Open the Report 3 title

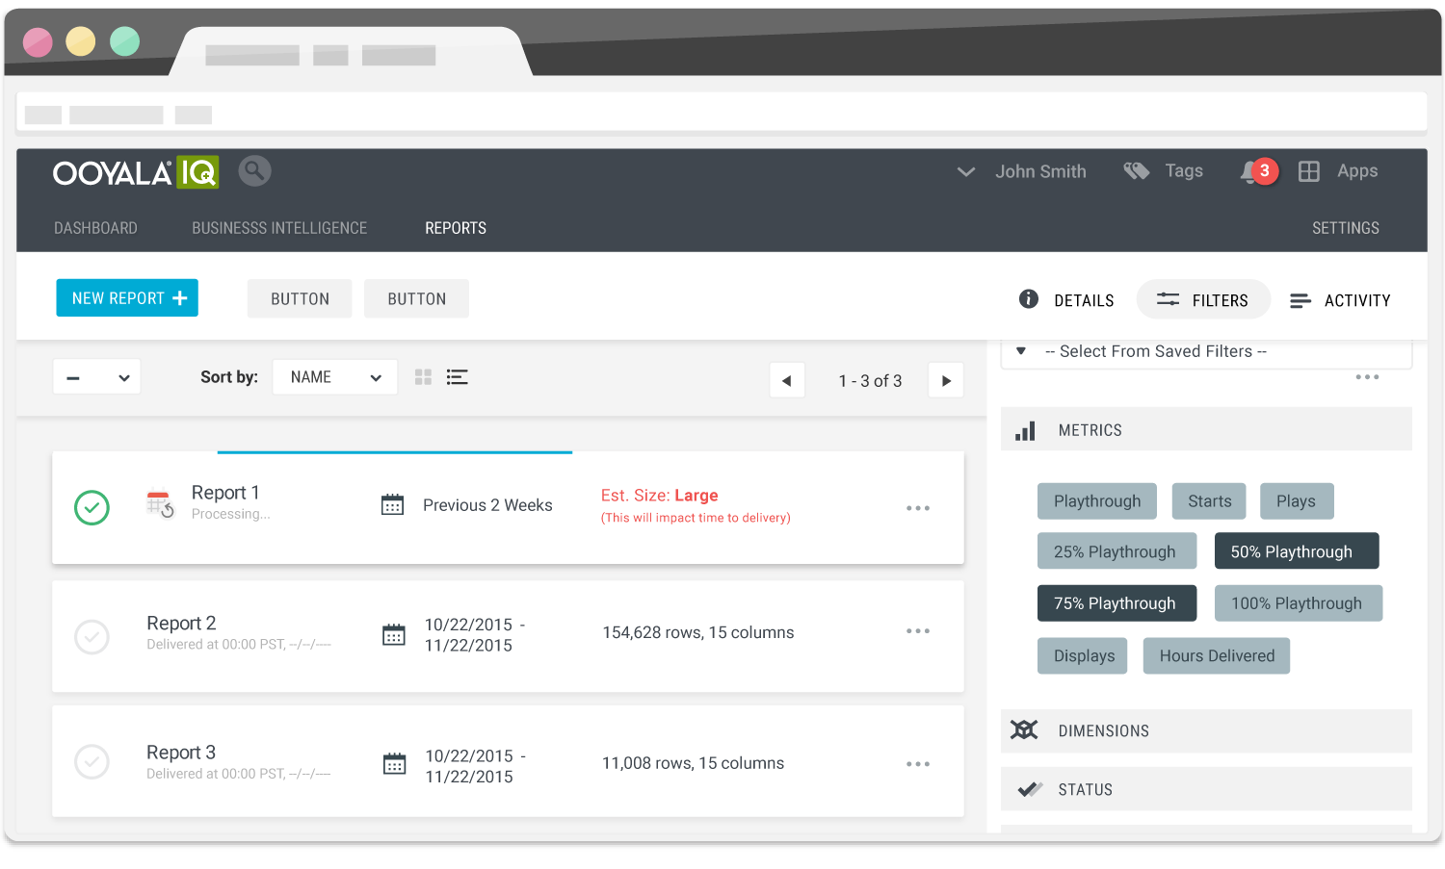point(181,753)
